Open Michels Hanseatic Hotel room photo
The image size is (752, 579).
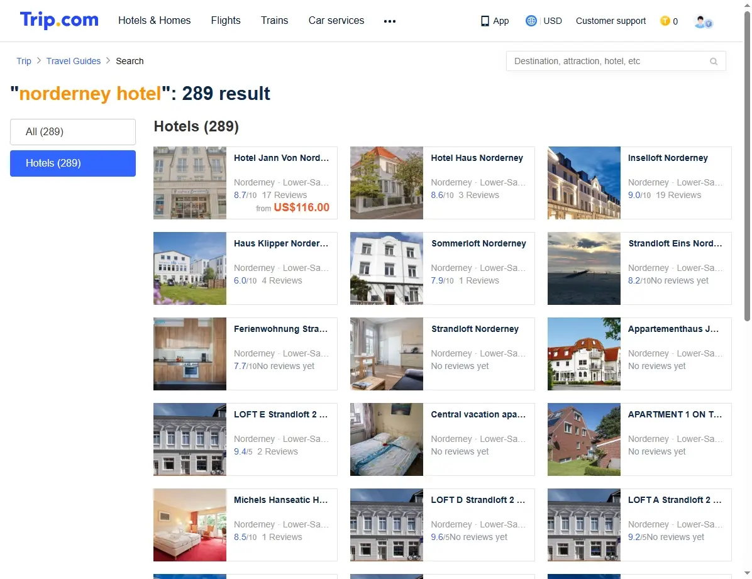[190, 525]
